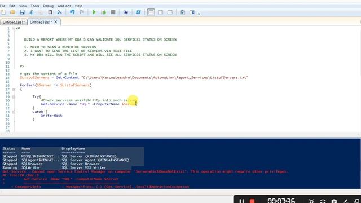This screenshot has height=203, width=361.
Task: Maximize the script pane
Action: click(170, 12)
